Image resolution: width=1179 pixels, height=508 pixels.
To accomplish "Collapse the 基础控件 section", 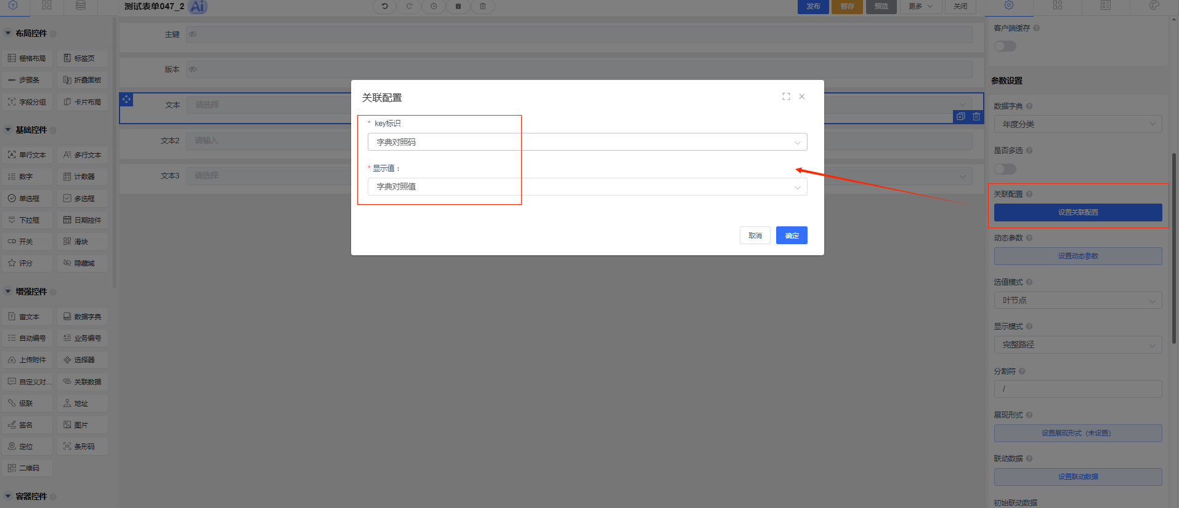I will click(x=8, y=130).
